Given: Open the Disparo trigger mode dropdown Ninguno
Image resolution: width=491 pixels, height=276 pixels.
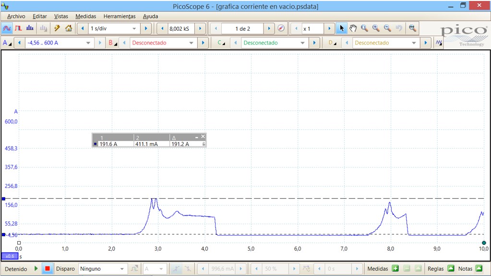Looking at the screenshot, I should tap(122, 269).
